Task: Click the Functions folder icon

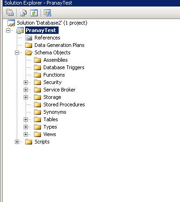Action: 38,75
